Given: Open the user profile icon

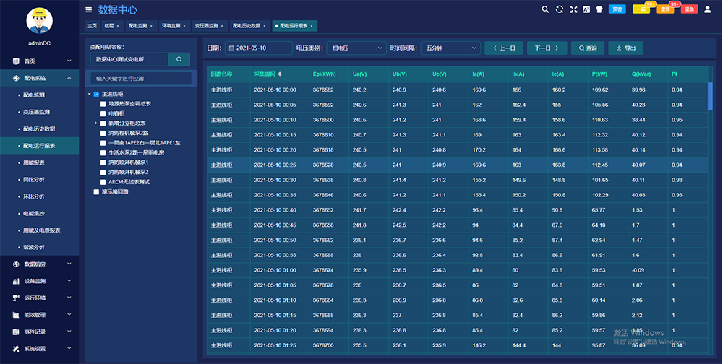Looking at the screenshot, I should (708, 9).
